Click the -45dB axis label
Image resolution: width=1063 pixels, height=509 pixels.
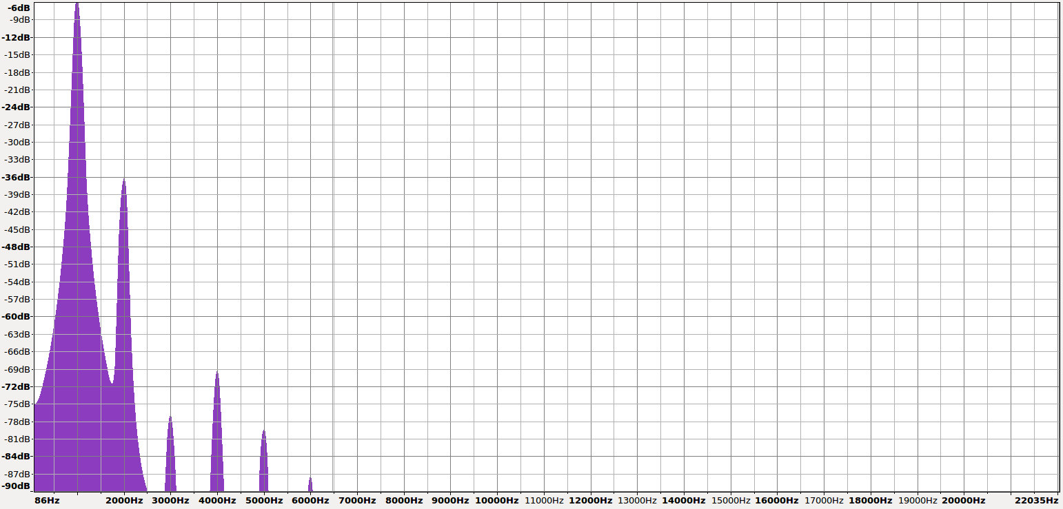coord(17,229)
